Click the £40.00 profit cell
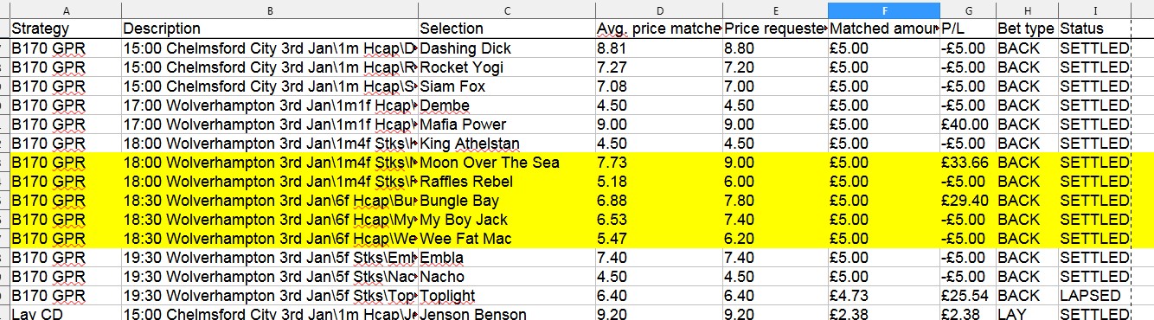Screen dimensions: 1154x320 [968, 124]
